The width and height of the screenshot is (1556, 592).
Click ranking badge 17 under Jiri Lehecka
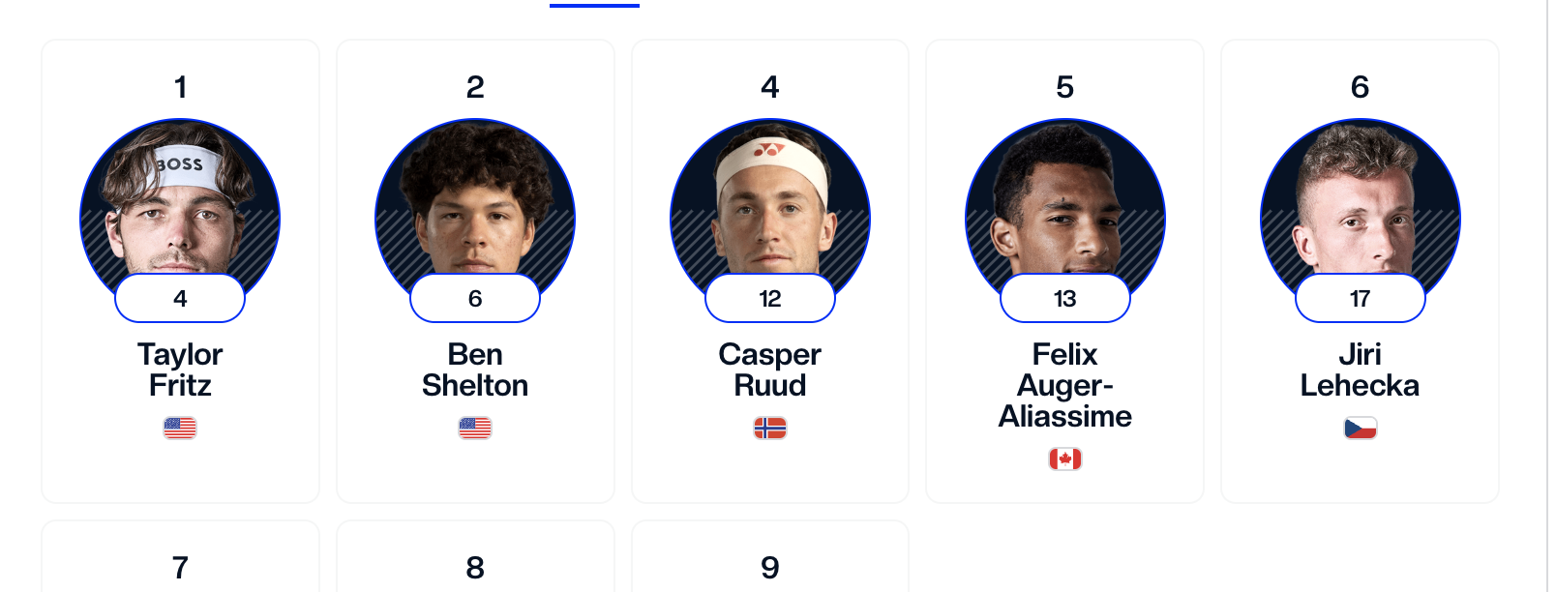click(x=1360, y=299)
